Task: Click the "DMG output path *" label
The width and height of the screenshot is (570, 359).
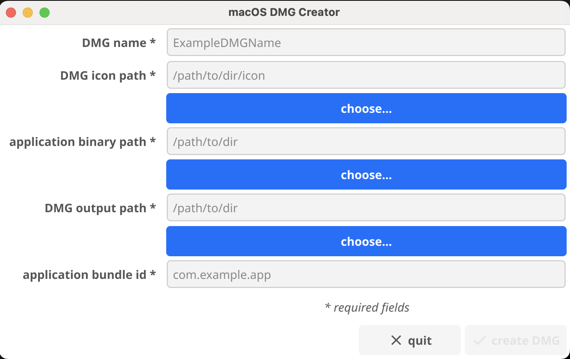Action: coord(100,208)
